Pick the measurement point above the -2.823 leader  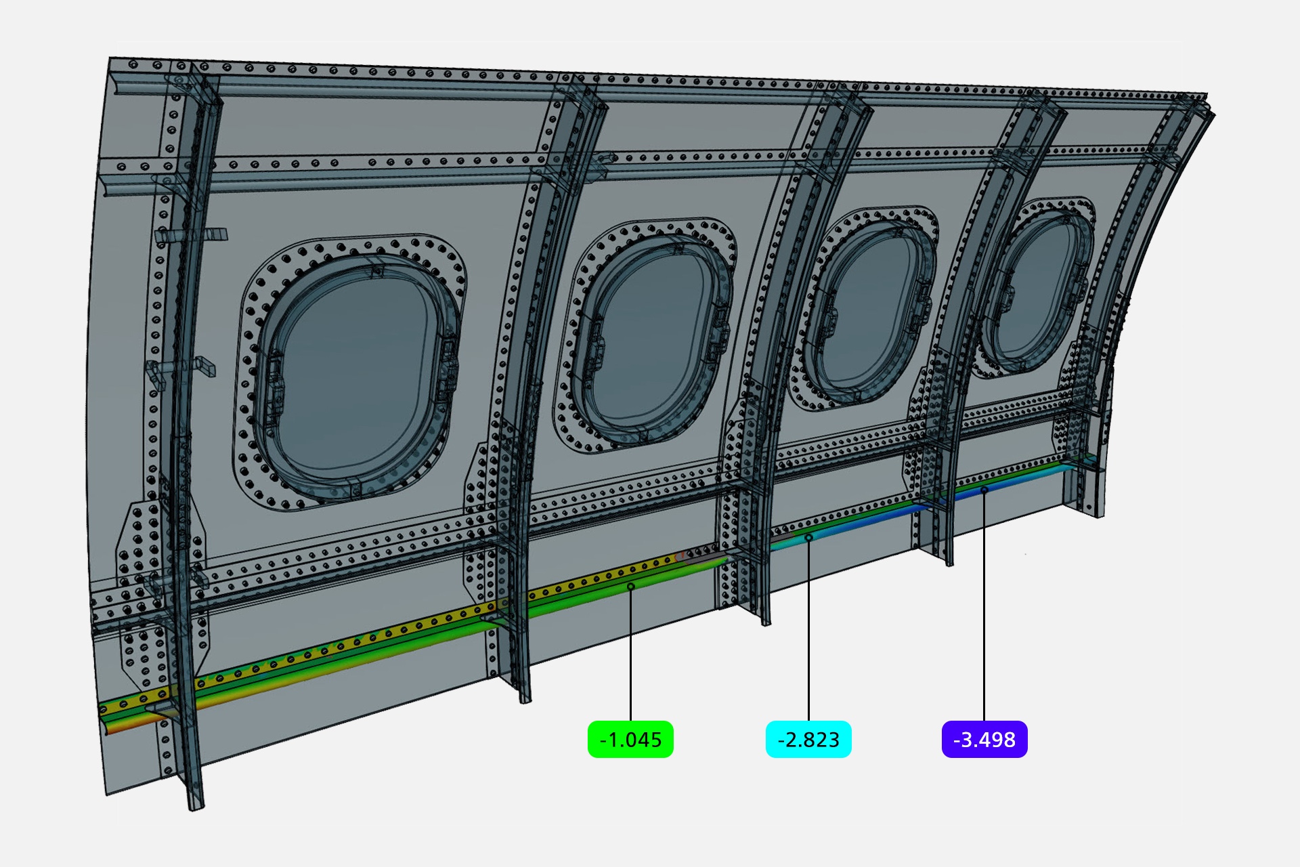808,538
